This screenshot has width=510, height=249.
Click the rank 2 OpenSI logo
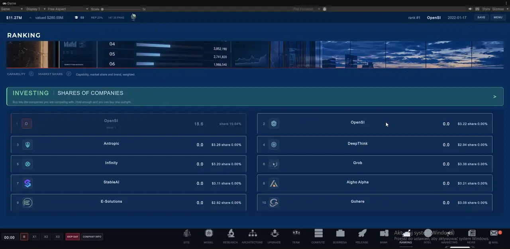click(274, 124)
